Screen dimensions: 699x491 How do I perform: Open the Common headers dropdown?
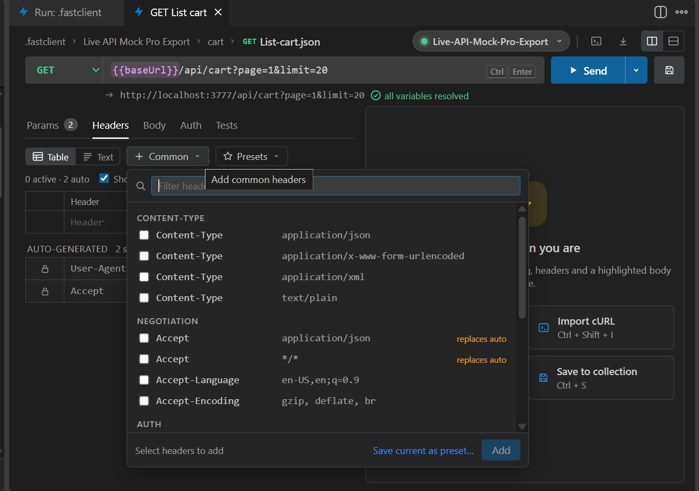[x=168, y=157]
